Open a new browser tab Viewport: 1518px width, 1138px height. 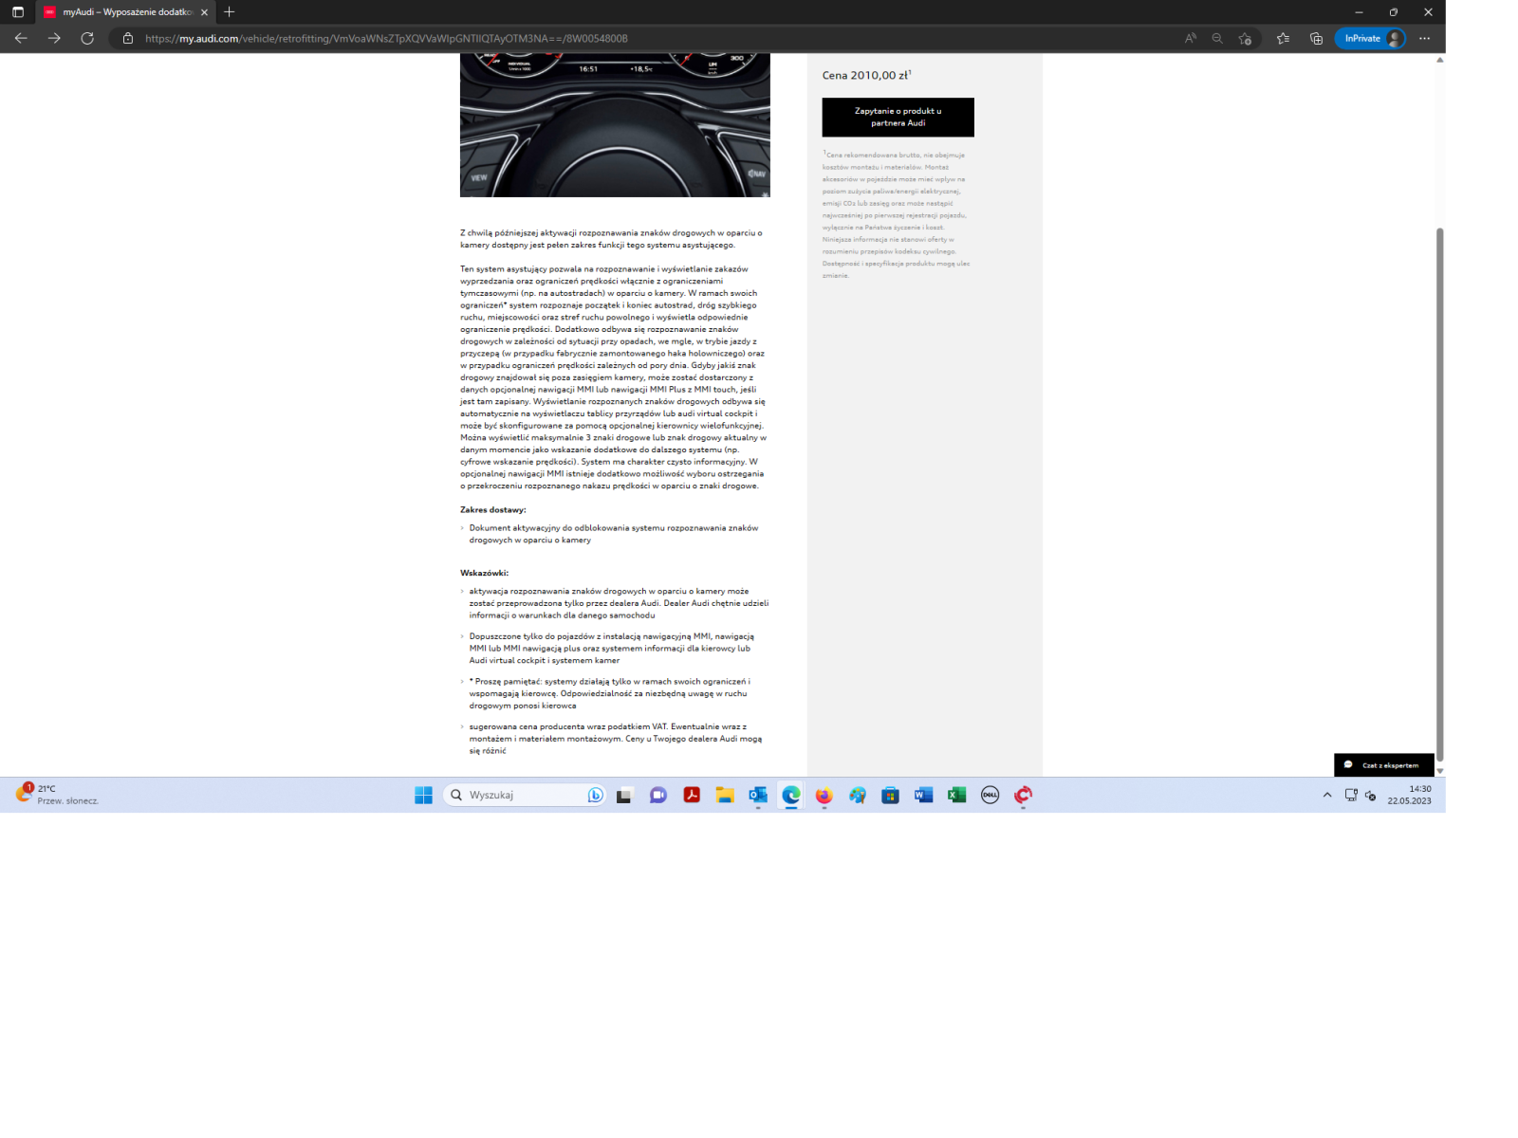coord(229,12)
